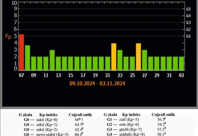Click the G5 level label
This screenshot has height=136, width=198.
click(x=189, y=9)
